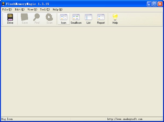The height and width of the screenshot is (122, 164).
Task: Click the empty file listing area
Action: tap(82, 72)
